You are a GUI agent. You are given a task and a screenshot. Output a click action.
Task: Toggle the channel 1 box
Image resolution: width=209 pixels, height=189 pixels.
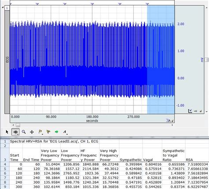(x=7, y=8)
